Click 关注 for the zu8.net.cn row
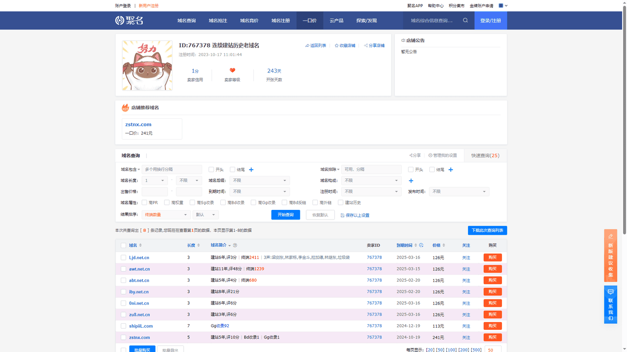Screen dimensions: 627x352 click(x=466, y=315)
